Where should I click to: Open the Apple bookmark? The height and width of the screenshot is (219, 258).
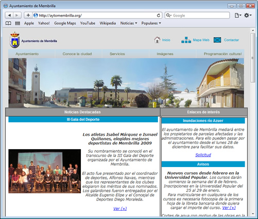click(x=29, y=23)
